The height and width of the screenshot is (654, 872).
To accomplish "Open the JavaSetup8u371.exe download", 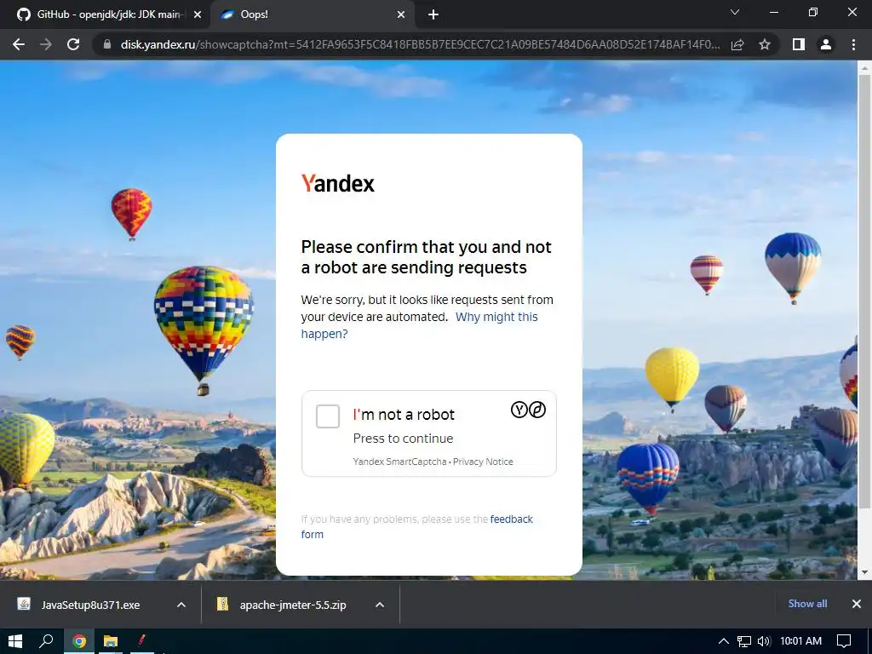I will click(89, 605).
